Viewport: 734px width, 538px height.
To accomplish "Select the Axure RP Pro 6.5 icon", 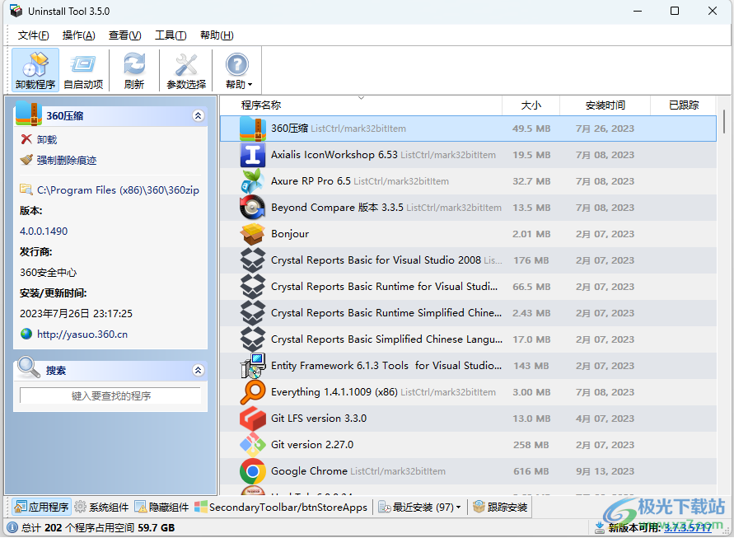I will coord(253,181).
